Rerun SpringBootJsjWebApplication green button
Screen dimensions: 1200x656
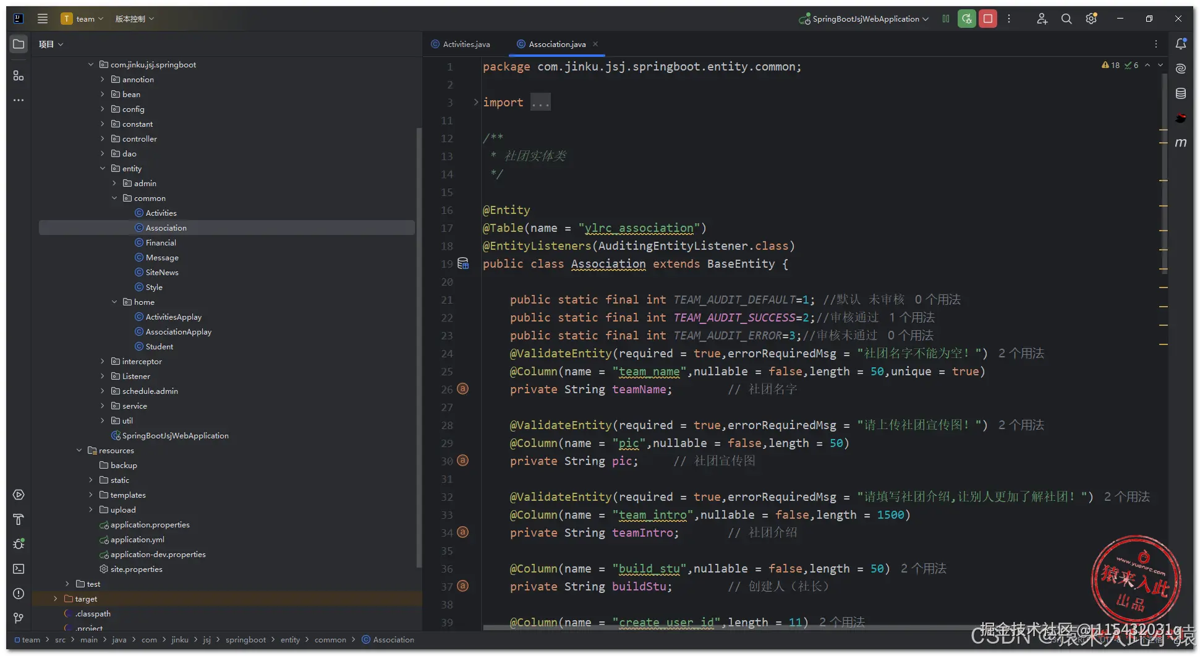[x=967, y=19]
